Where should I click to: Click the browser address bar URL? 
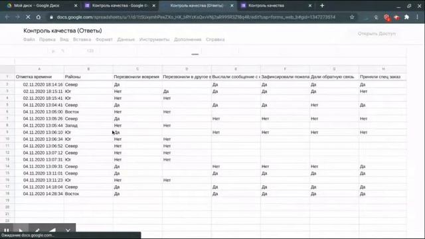point(196,17)
